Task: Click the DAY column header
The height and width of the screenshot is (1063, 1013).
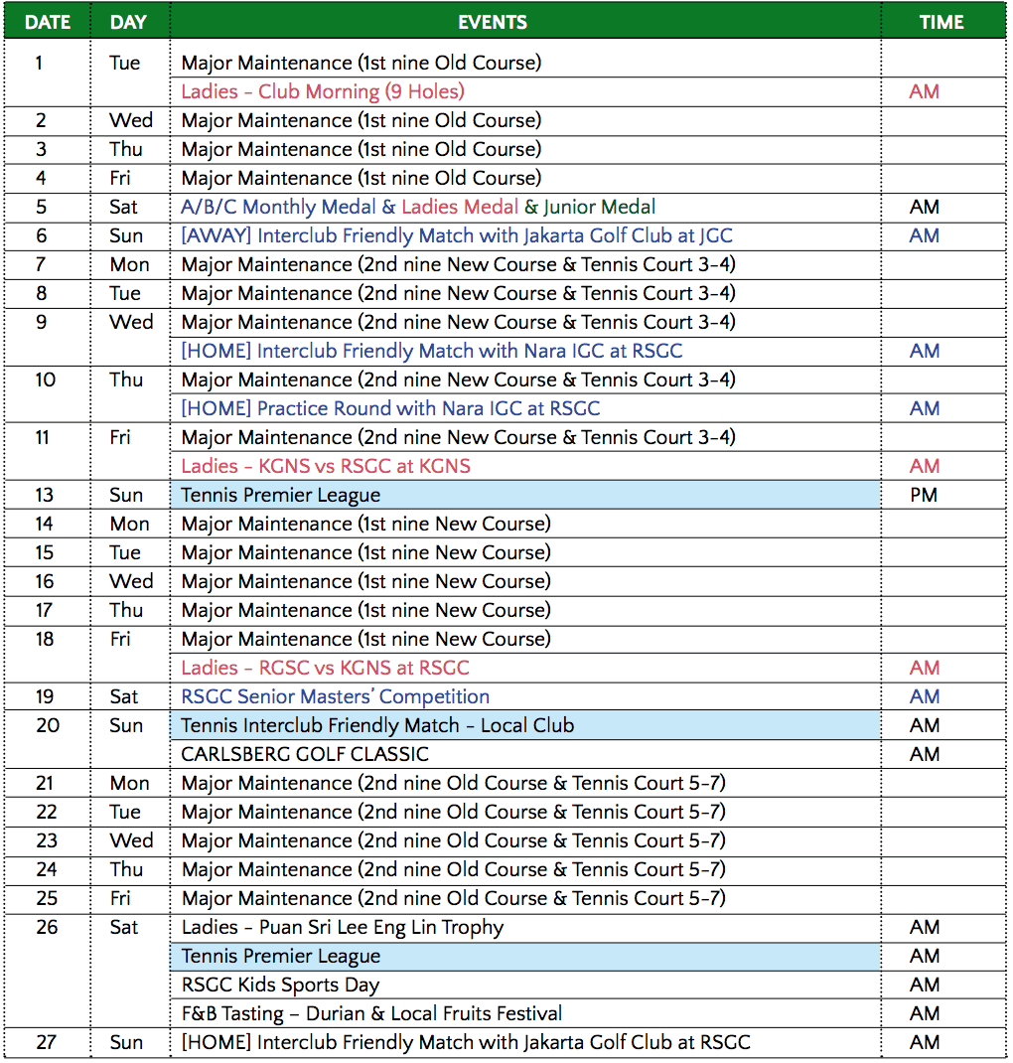Action: click(x=129, y=22)
